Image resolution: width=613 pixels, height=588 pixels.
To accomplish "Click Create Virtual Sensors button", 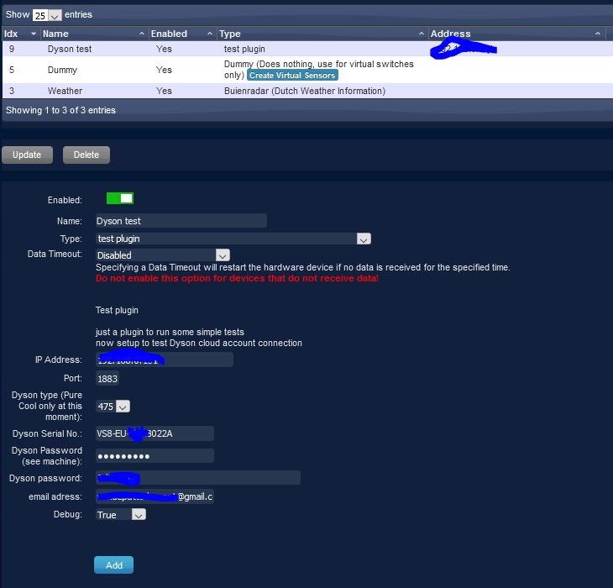I will click(x=292, y=75).
